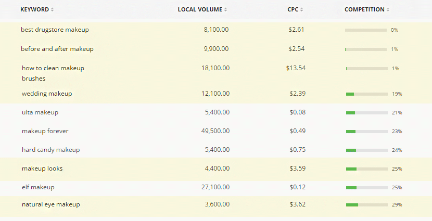Click the Local Volume sort arrows icon
This screenshot has width=432, height=221.
(226, 10)
